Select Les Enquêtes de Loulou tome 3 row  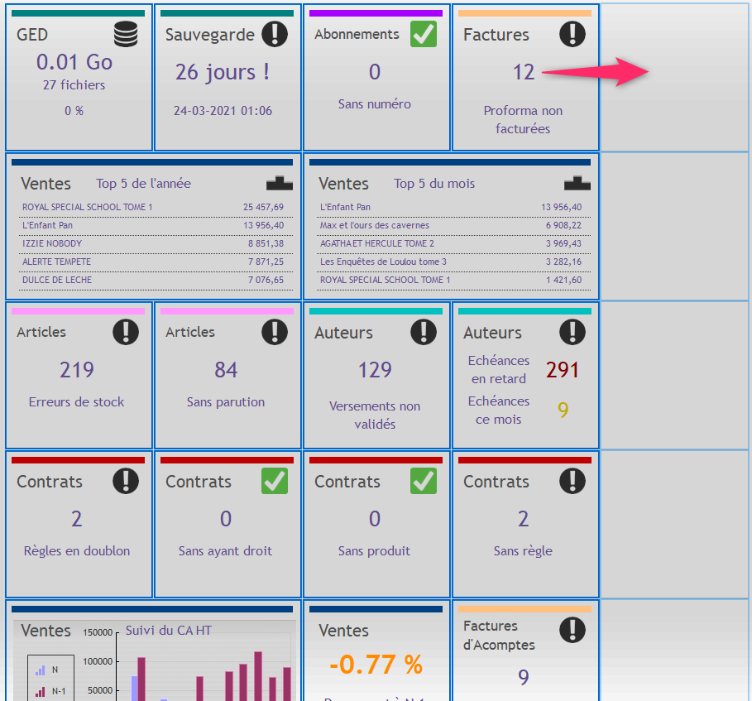[453, 262]
